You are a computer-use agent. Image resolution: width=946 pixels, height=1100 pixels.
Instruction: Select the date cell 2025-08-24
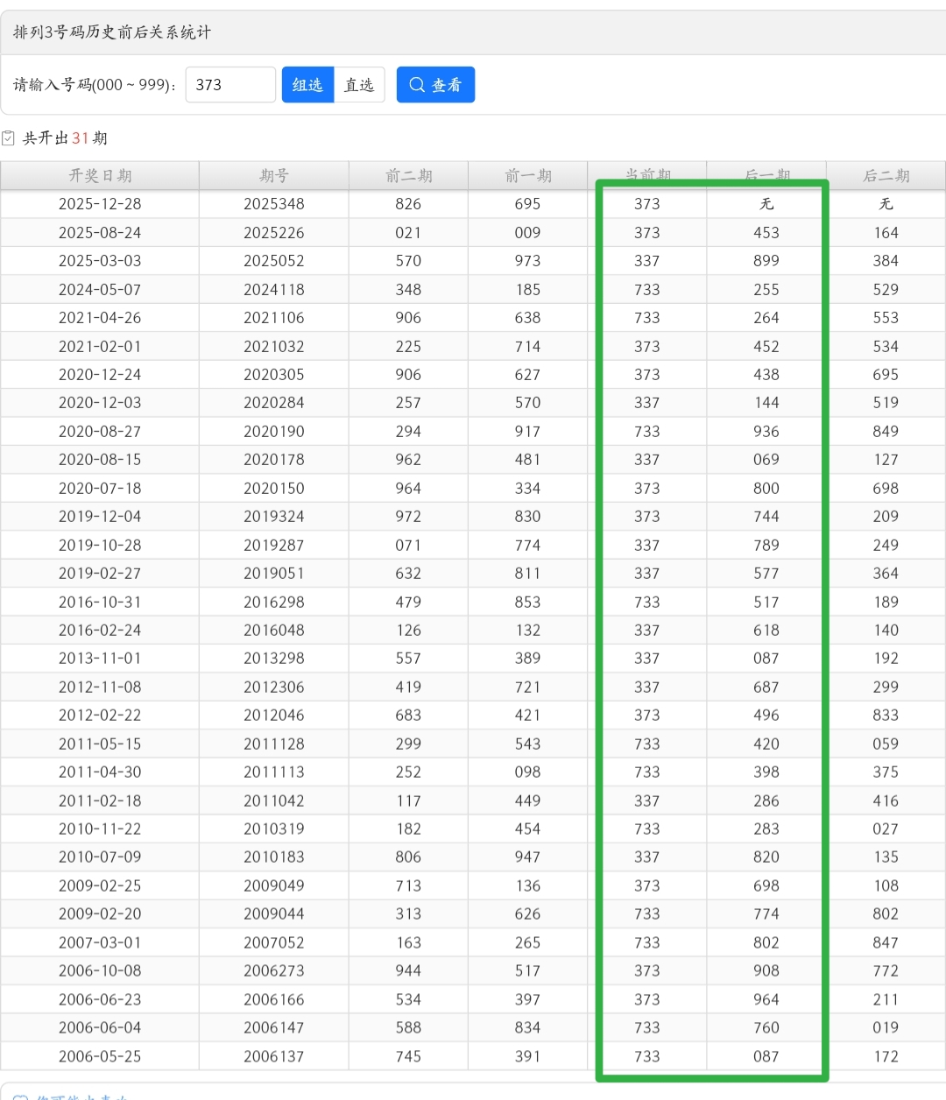[100, 233]
